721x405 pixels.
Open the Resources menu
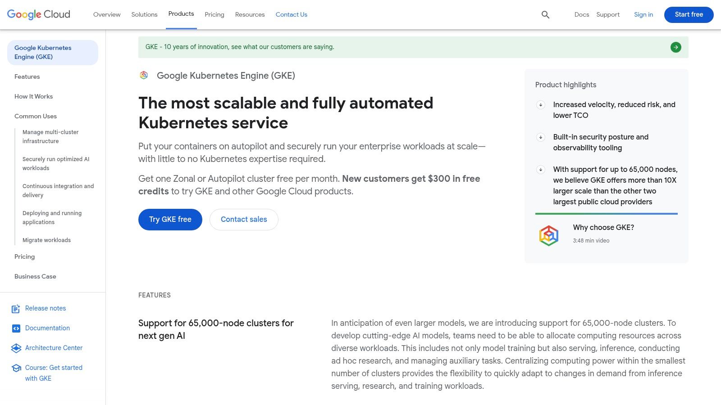pyautogui.click(x=250, y=14)
